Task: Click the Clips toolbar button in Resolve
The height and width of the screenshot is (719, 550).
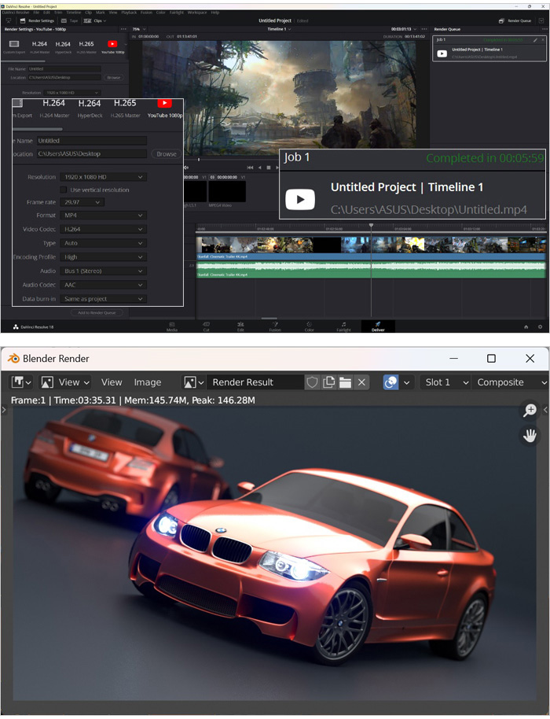Action: point(95,20)
